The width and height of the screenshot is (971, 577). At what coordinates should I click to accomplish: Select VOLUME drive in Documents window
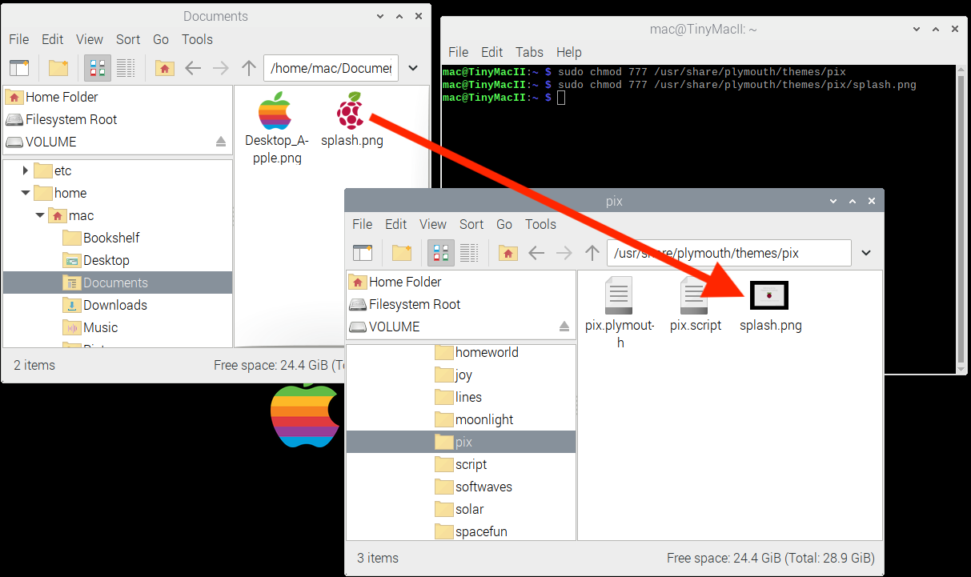tap(117, 142)
